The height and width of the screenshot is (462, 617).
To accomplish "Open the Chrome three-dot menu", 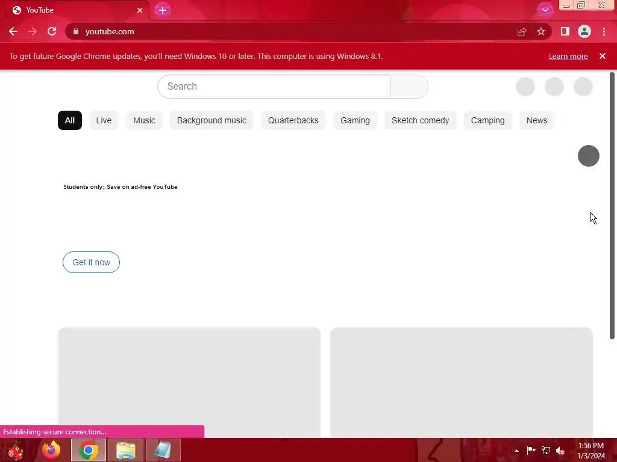I will [604, 31].
